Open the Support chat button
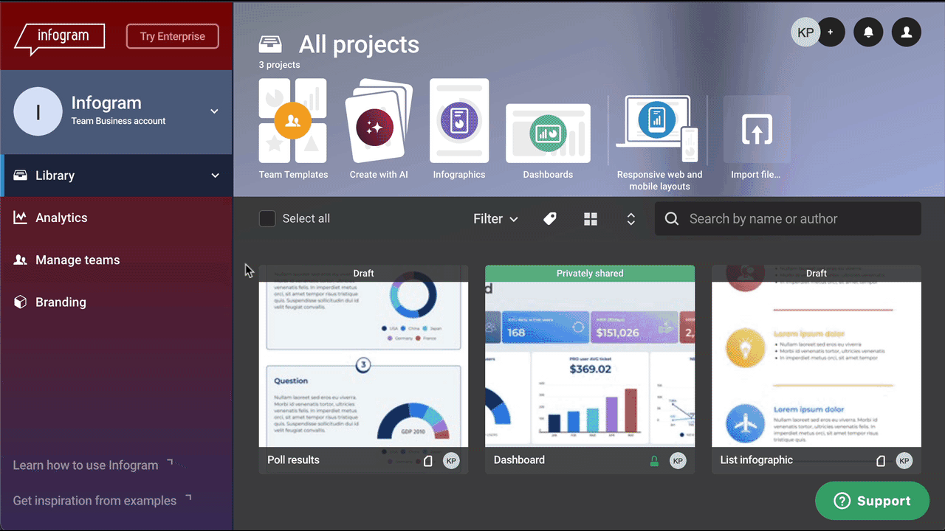This screenshot has height=531, width=945. coord(872,501)
